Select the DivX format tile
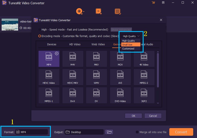Viewport: 197px width, 138px height. click(x=73, y=95)
